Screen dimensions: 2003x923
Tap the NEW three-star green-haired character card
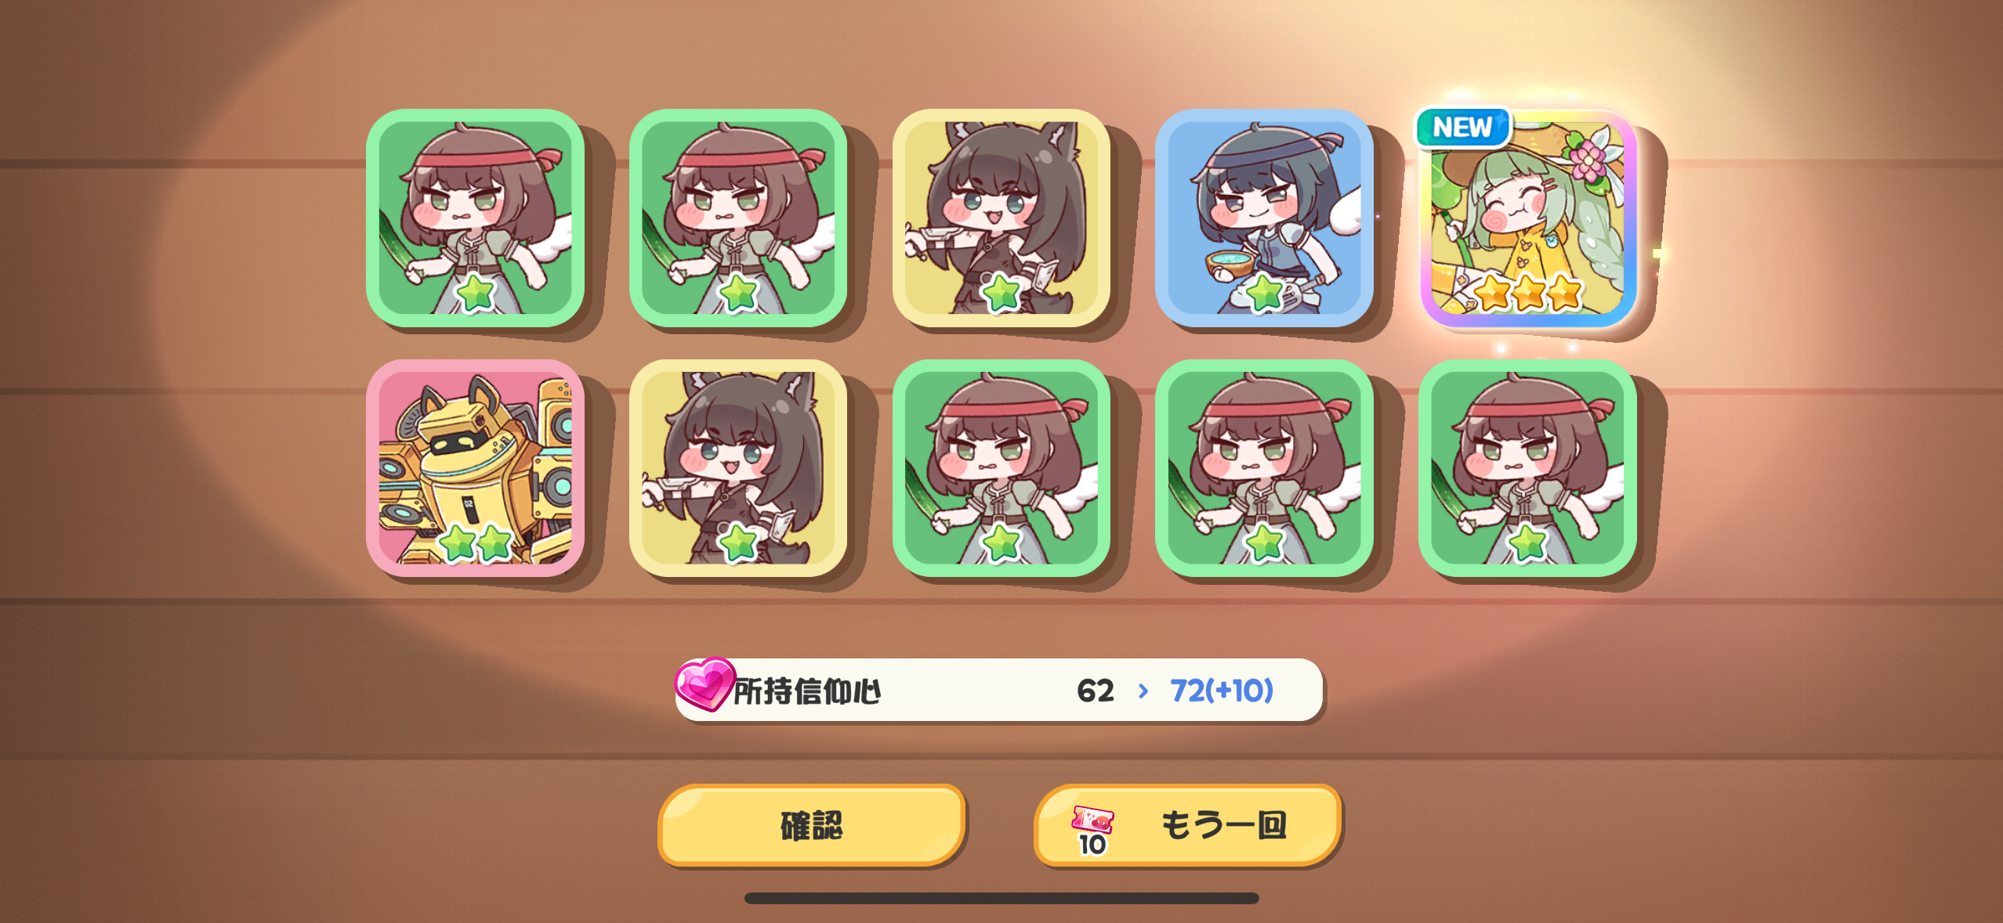pyautogui.click(x=1527, y=218)
